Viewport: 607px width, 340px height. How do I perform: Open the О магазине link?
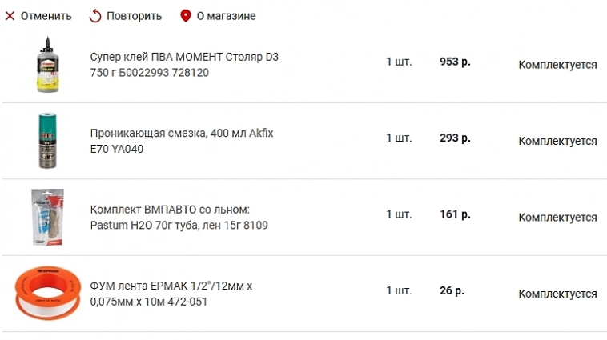(226, 16)
